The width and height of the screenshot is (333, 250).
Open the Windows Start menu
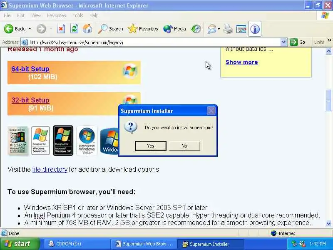point(20,244)
